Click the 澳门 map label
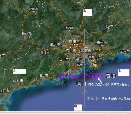Viewport: 131px width, 114px height. coord(81,83)
